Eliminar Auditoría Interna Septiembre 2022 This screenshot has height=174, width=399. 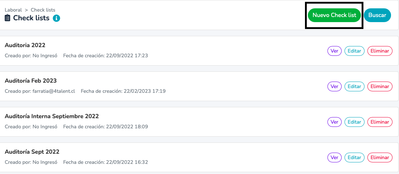tap(380, 122)
